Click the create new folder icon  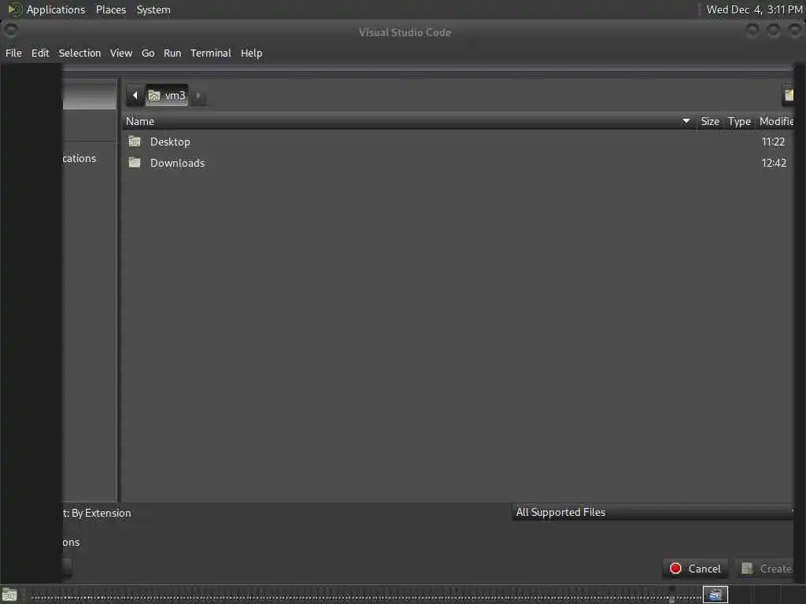(x=788, y=95)
